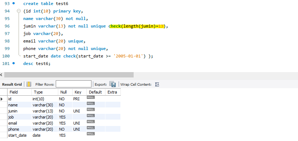Image resolution: width=298 pixels, height=141 pixels.
Task: Click the 'Result Grid' label
Action: 12,85
